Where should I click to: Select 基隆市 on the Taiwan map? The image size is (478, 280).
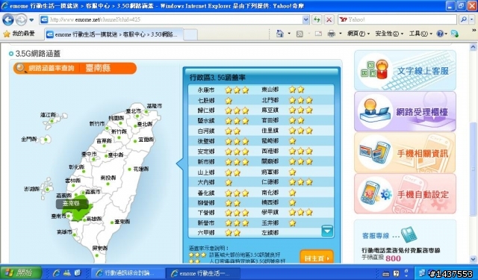point(155,106)
